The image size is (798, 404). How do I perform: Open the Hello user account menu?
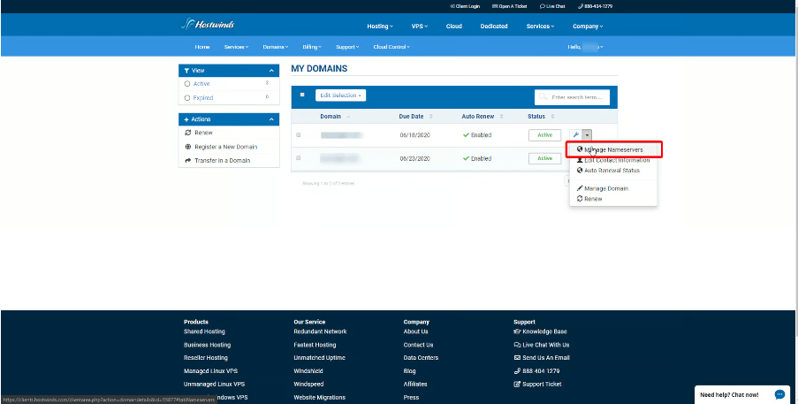pos(585,47)
